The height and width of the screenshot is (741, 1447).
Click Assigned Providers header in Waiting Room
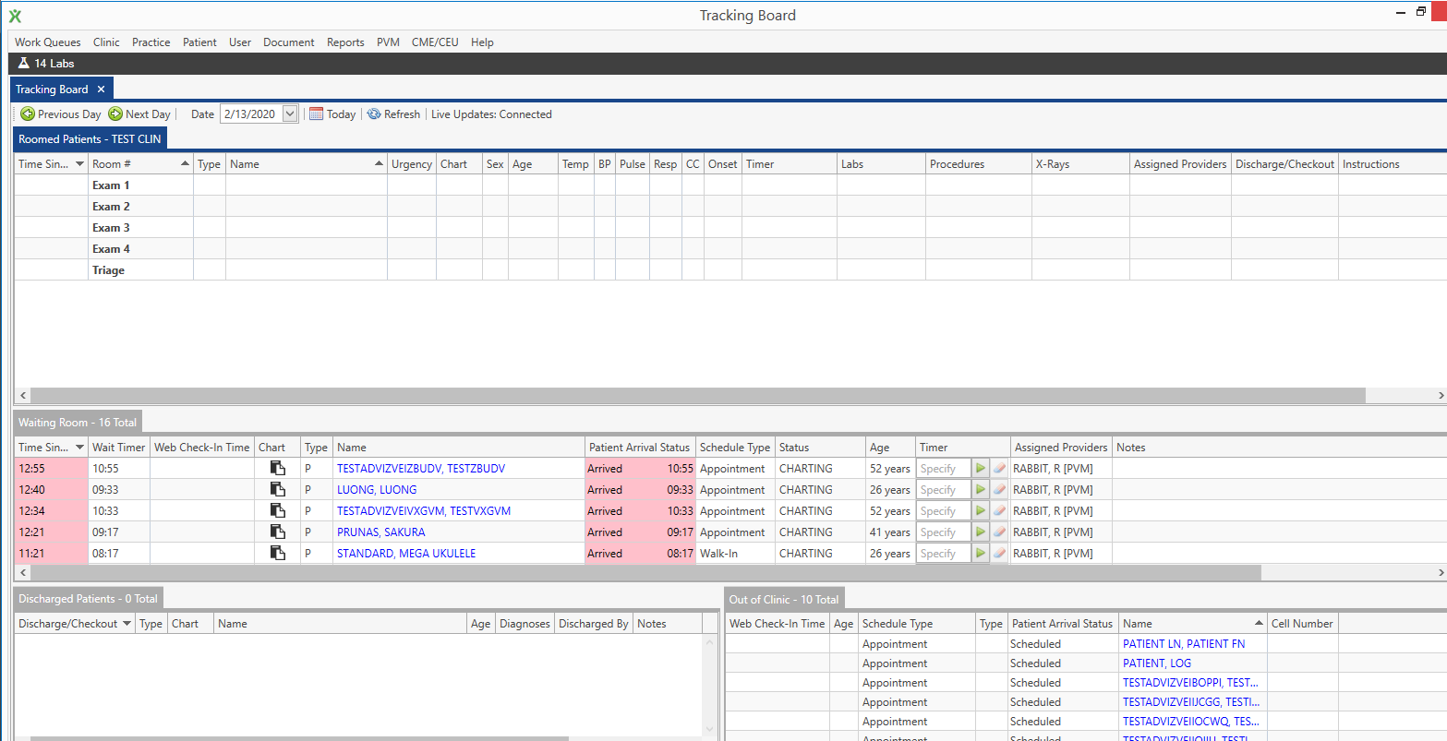point(1061,448)
